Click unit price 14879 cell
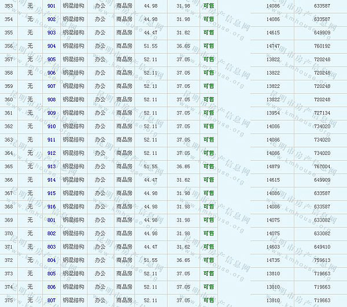Image resolution: width=347 pixels, height=307 pixels. [x=273, y=167]
